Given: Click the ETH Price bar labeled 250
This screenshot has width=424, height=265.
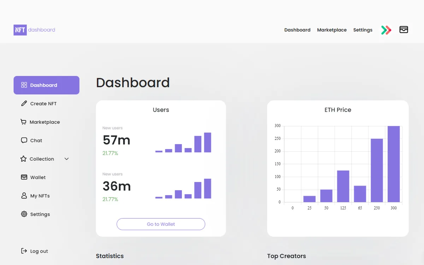Looking at the screenshot, I should pyautogui.click(x=377, y=170).
